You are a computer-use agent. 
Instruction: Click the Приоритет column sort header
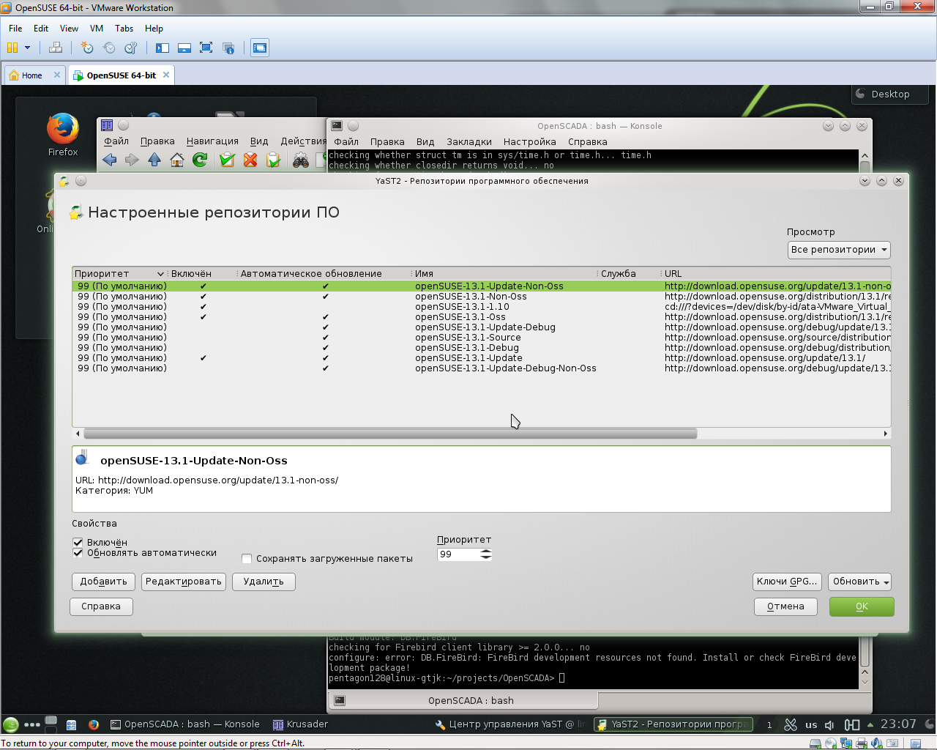click(119, 274)
